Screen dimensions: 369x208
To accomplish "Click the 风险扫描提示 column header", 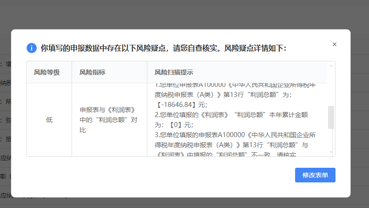I will pyautogui.click(x=237, y=72).
